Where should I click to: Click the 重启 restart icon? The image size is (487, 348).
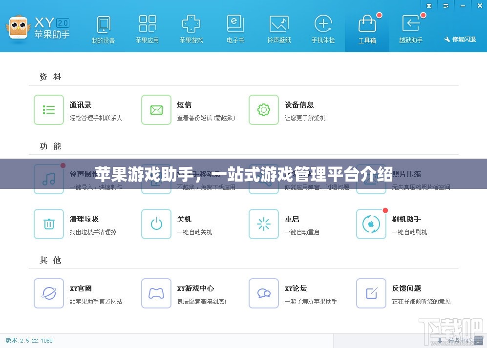pos(264,224)
